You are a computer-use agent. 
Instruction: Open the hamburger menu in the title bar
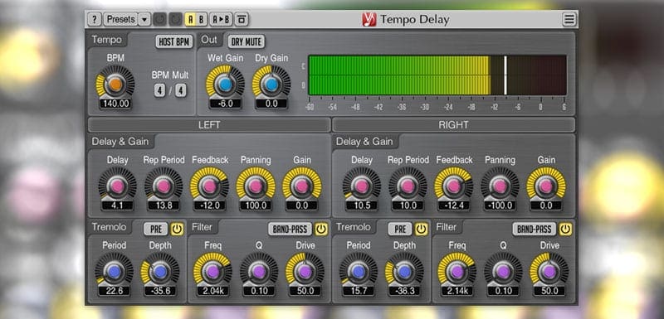tap(569, 19)
